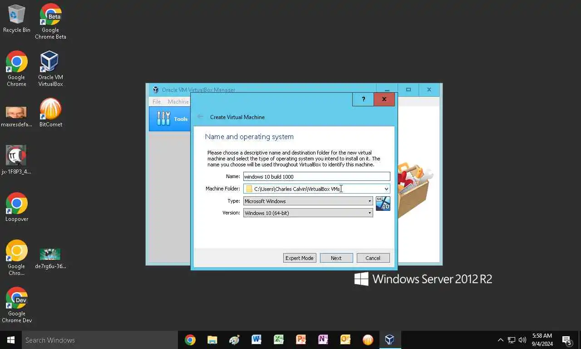Launch BitComet desktop shortcut

[50, 113]
